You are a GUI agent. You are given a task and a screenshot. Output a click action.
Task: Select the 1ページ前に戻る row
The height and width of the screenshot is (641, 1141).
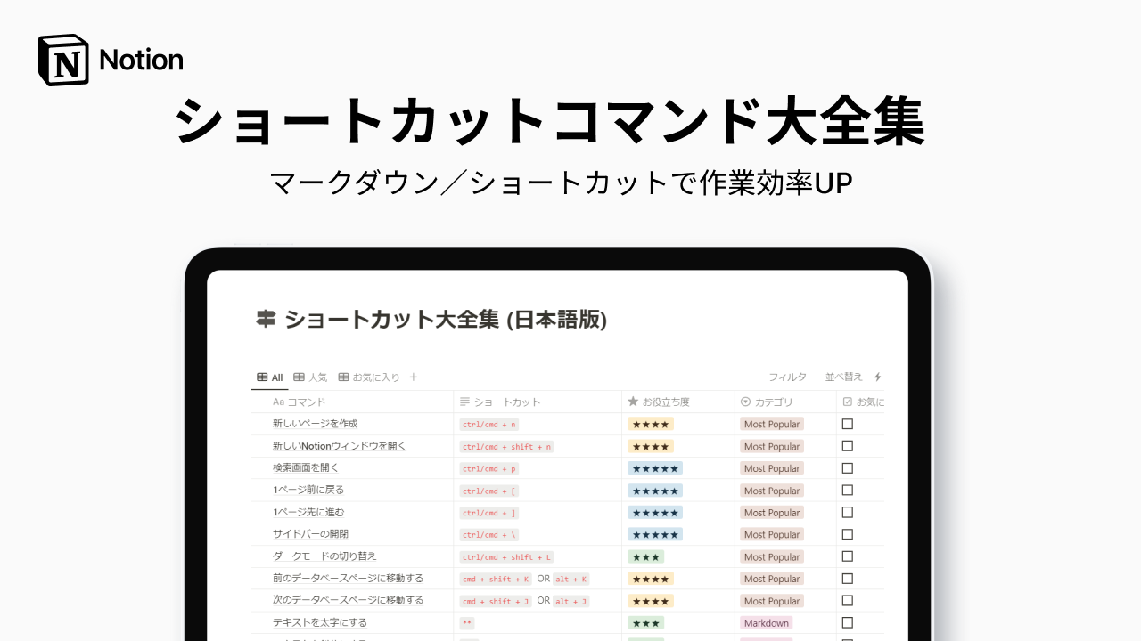tap(308, 491)
